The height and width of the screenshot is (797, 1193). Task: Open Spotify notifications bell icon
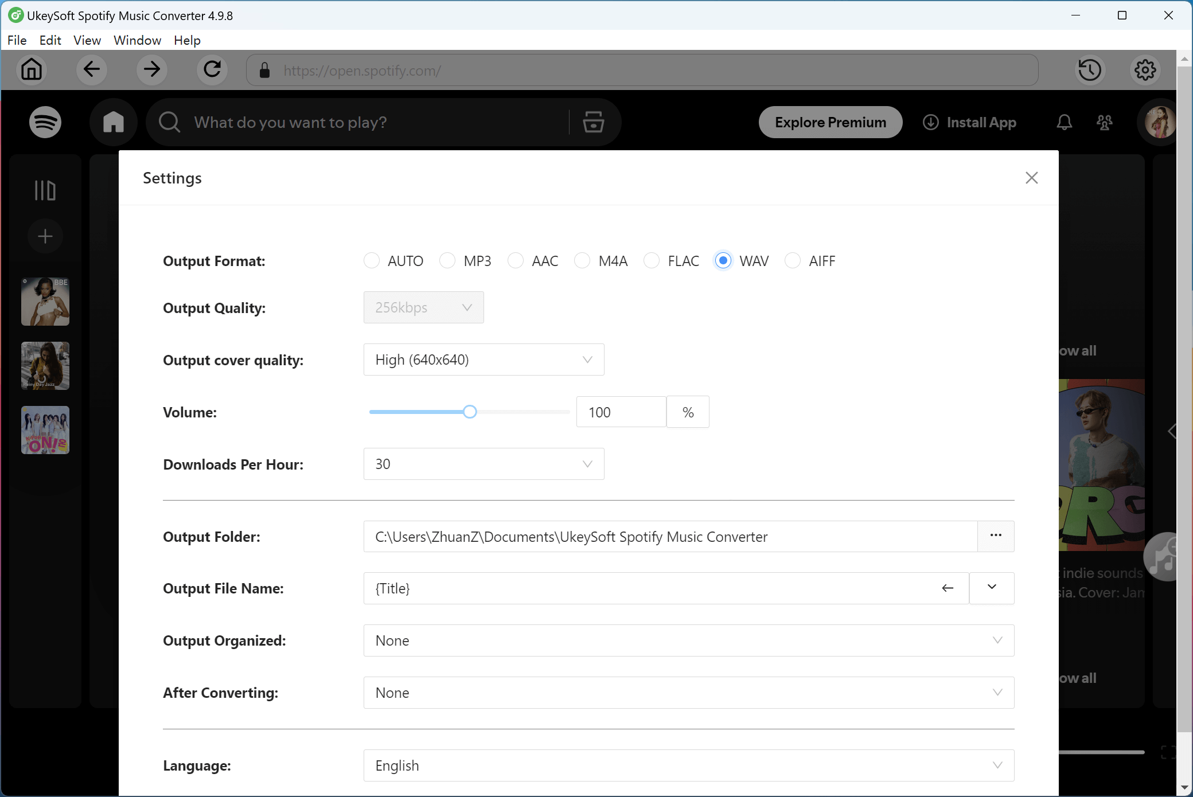click(x=1064, y=122)
